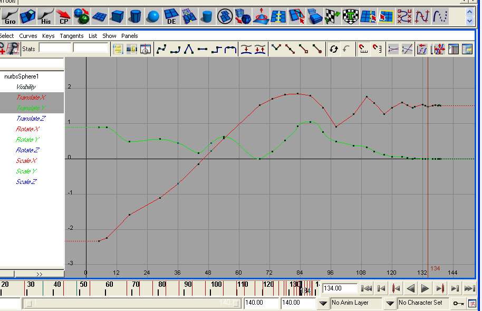Apply spline tangents to selected keys

(x=161, y=49)
